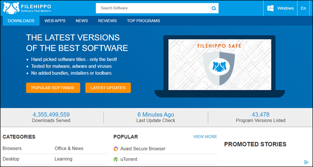Open VIEW MORE popular programs
Screen dimensions: 313x167
coord(205,137)
